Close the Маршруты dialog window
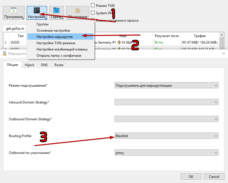This screenshot has height=183, width=228. pos(223,53)
